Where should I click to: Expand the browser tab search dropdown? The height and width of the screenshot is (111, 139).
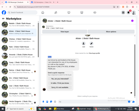[2, 2]
